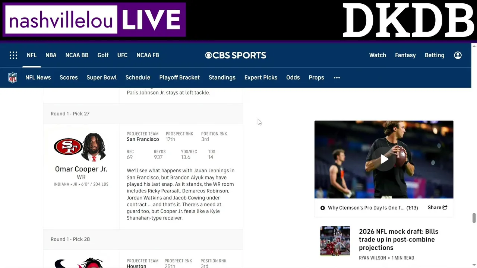Open Omar Cooper Jr. headshot photo

pyautogui.click(x=94, y=147)
